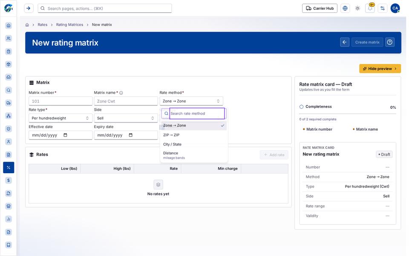Choose Distance mileage bands option
This screenshot has height=256, width=409.
pyautogui.click(x=194, y=155)
